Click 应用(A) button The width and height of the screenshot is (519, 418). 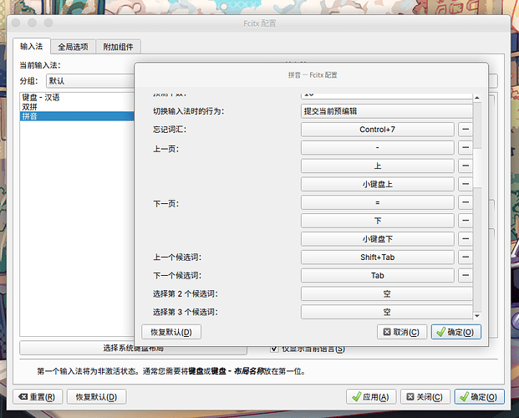[371, 397]
